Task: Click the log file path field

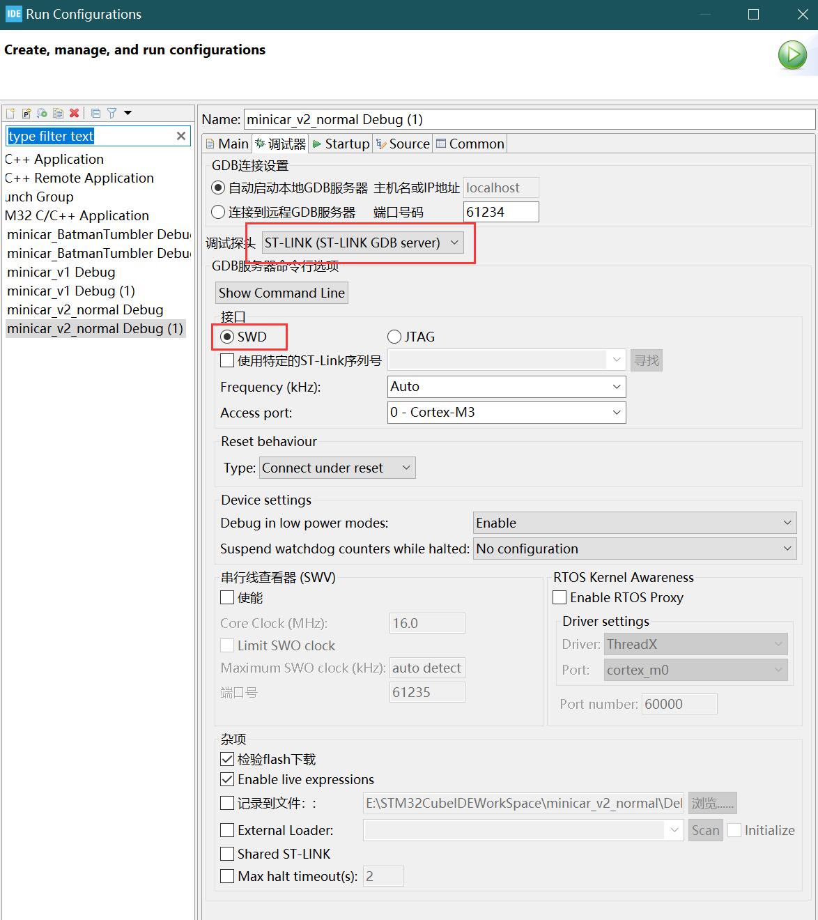Action: pos(523,803)
